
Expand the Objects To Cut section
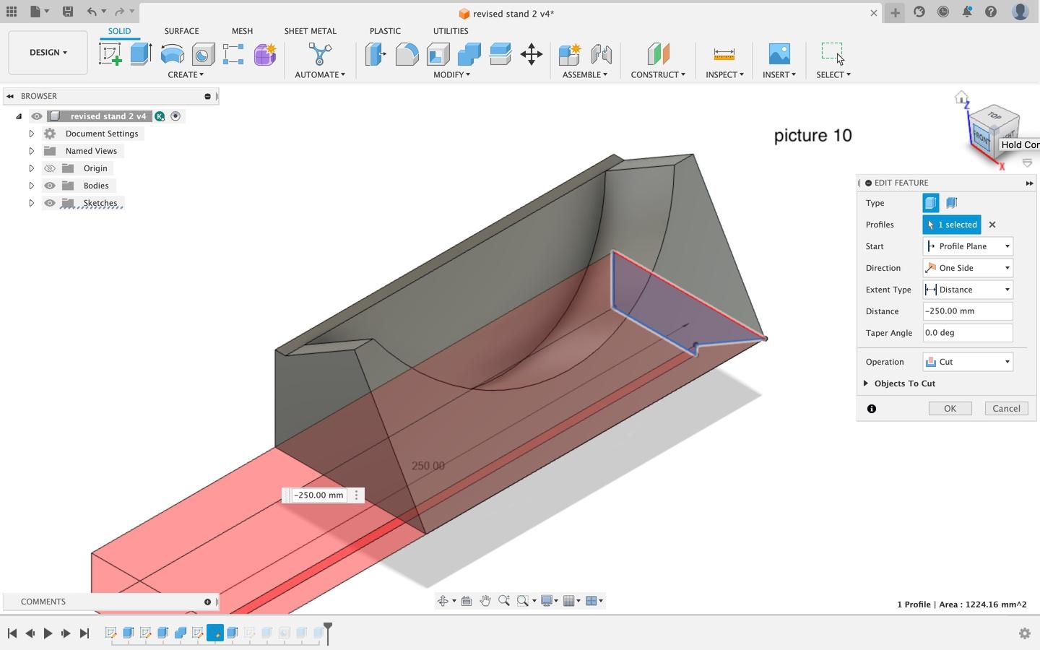point(866,383)
